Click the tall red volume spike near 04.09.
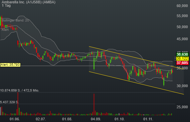This screenshot has width=190, height=122. coord(94,104)
